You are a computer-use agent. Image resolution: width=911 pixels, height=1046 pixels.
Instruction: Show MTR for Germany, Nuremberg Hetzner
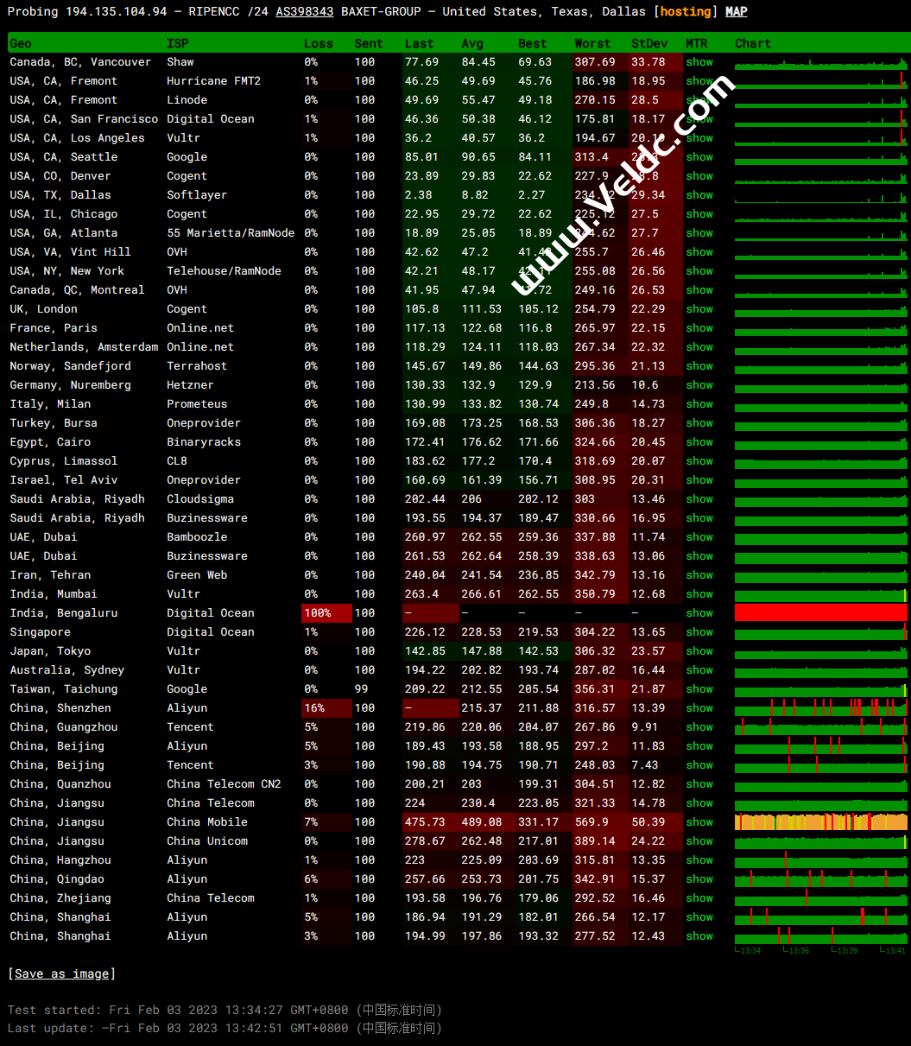[x=699, y=385]
